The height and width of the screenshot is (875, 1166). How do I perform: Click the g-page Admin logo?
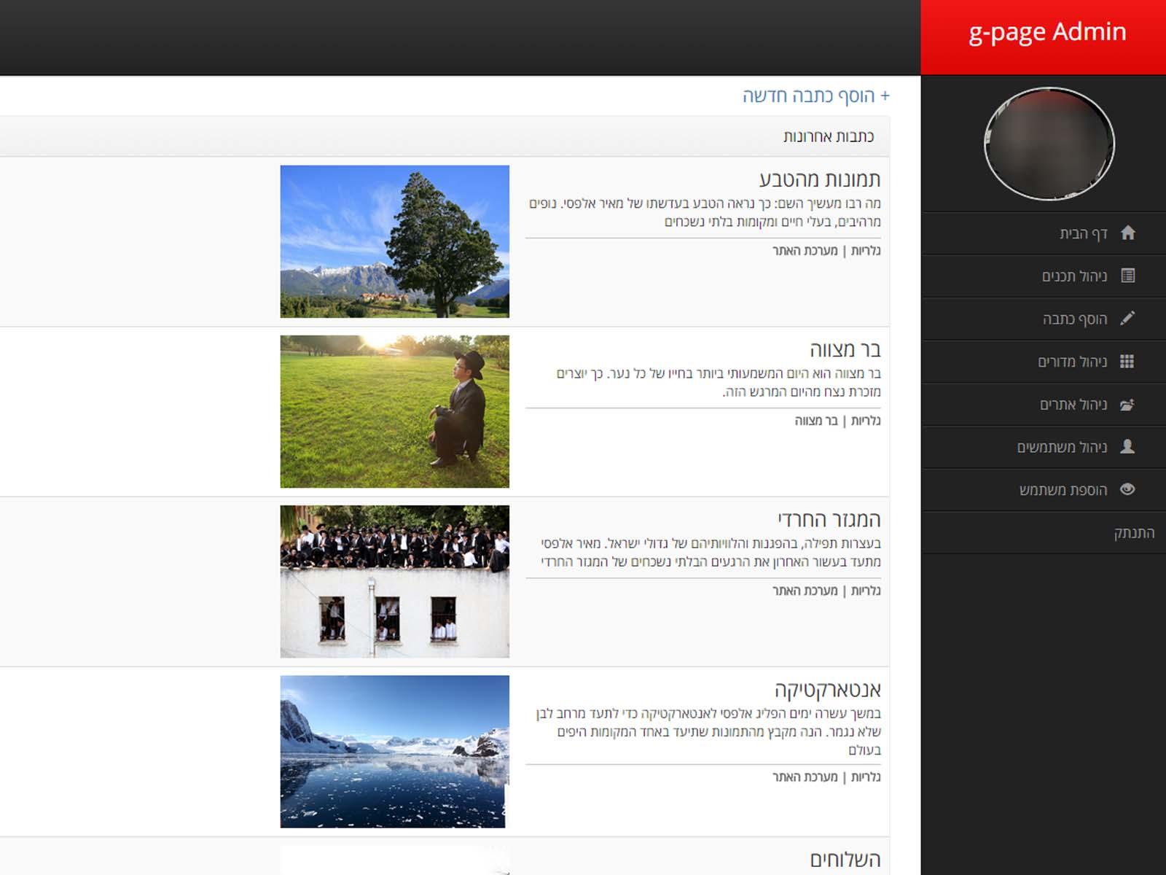1044,36
